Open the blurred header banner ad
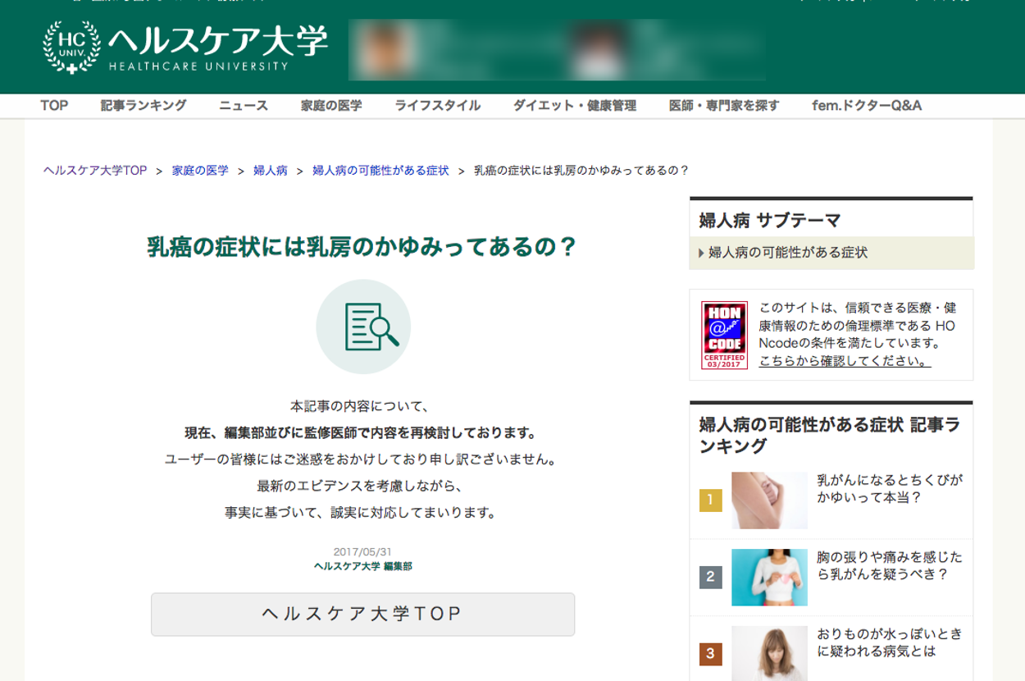Viewport: 1025px width, 681px height. [557, 50]
